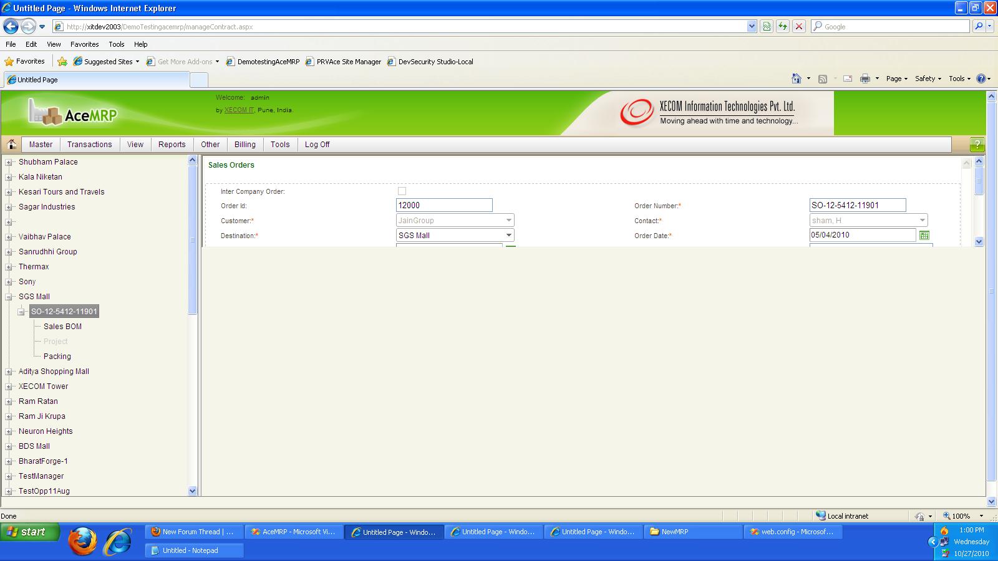
Task: Click the AceMRP logo in the banner
Action: click(x=73, y=112)
